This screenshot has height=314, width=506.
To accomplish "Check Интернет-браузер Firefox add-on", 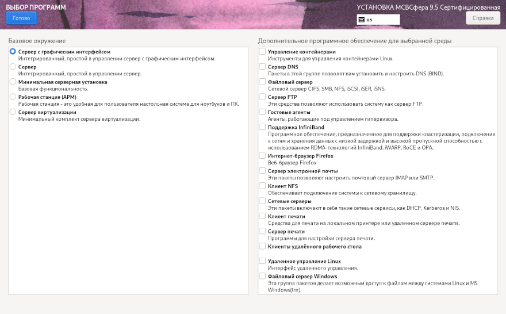I will pyautogui.click(x=263, y=156).
